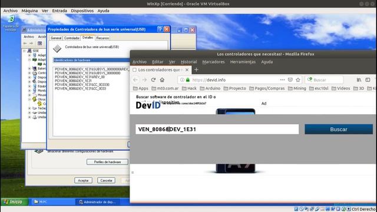Open the Papelera de reciclaje desktop icon

click(x=11, y=23)
